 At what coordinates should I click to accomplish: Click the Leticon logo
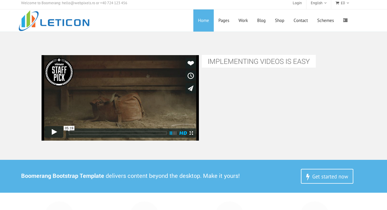coord(54,21)
